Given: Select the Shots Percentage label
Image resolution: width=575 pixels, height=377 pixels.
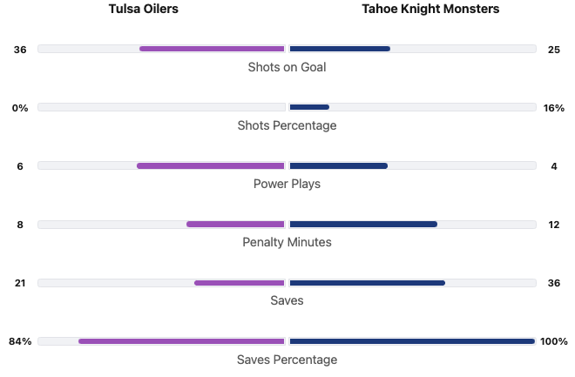Looking at the screenshot, I should tap(287, 125).
